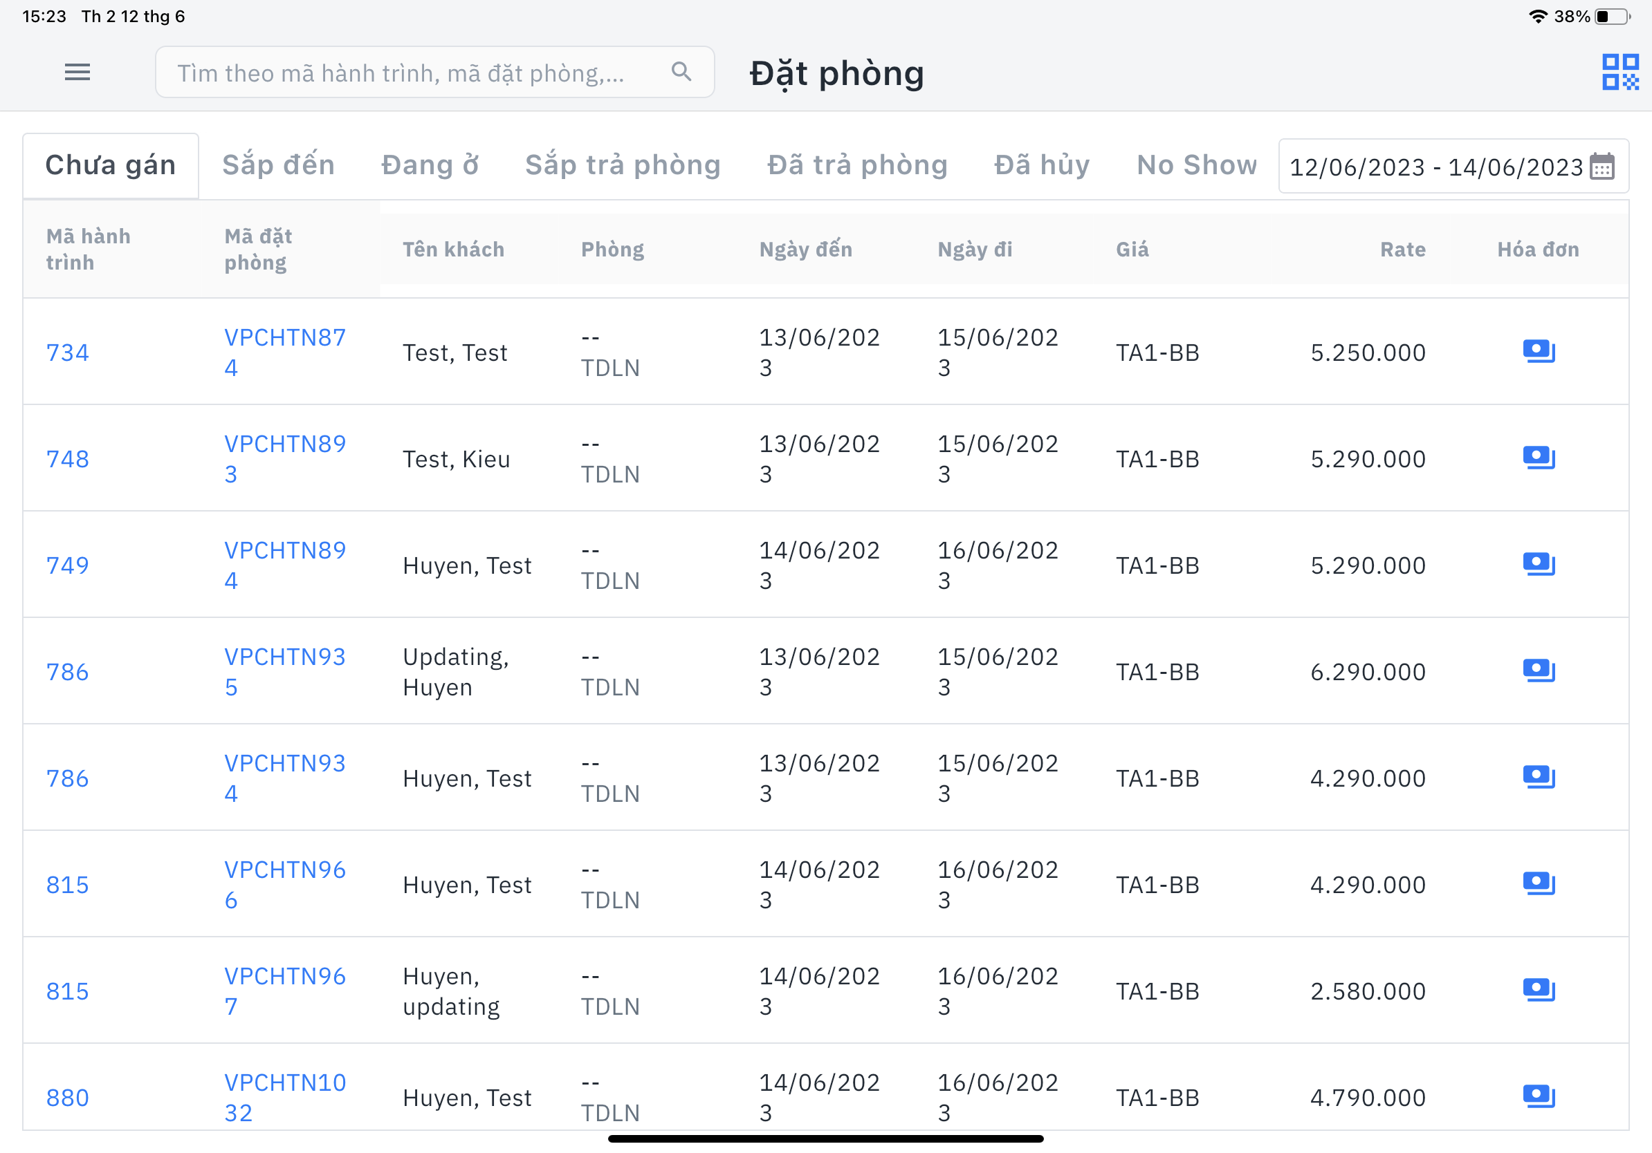Open invoice for booking VPCHTN967
1652x1153 pixels.
1539,990
